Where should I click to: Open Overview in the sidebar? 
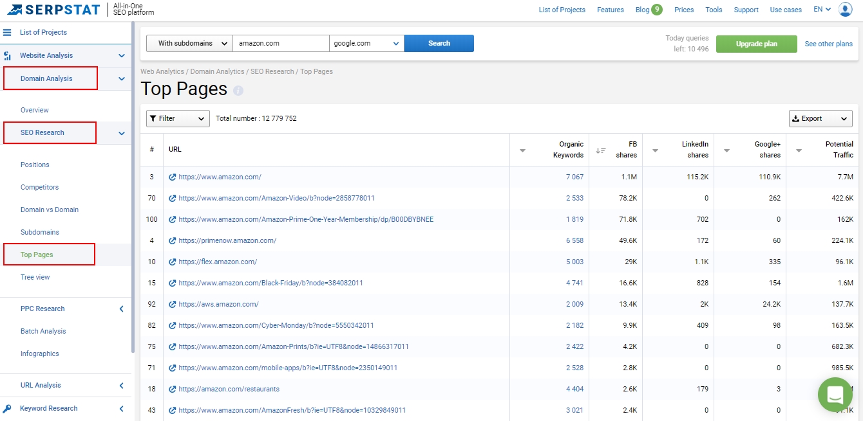point(35,110)
